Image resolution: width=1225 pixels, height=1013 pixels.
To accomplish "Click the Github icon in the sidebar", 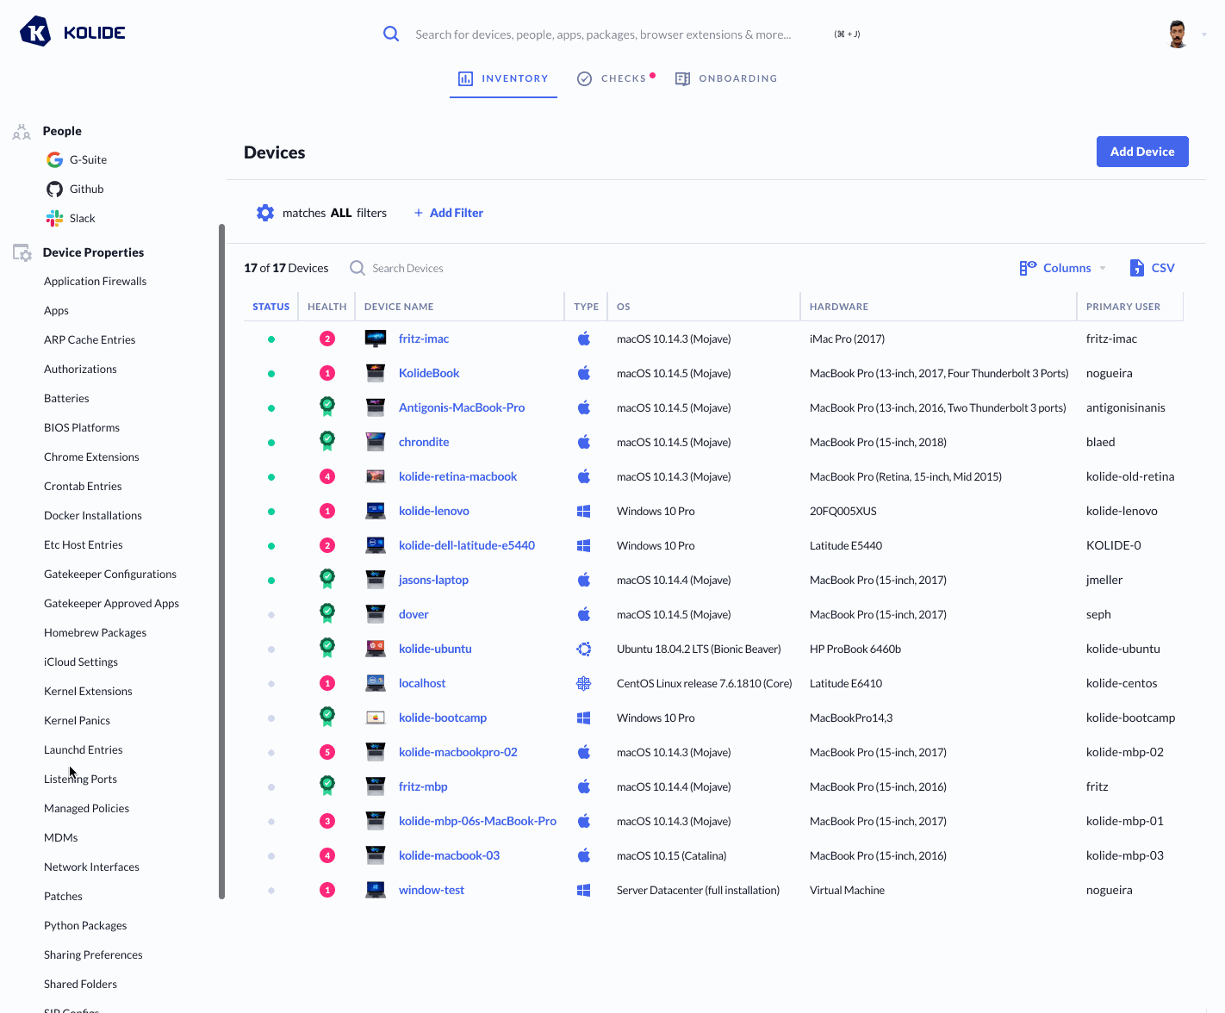I will tap(54, 189).
